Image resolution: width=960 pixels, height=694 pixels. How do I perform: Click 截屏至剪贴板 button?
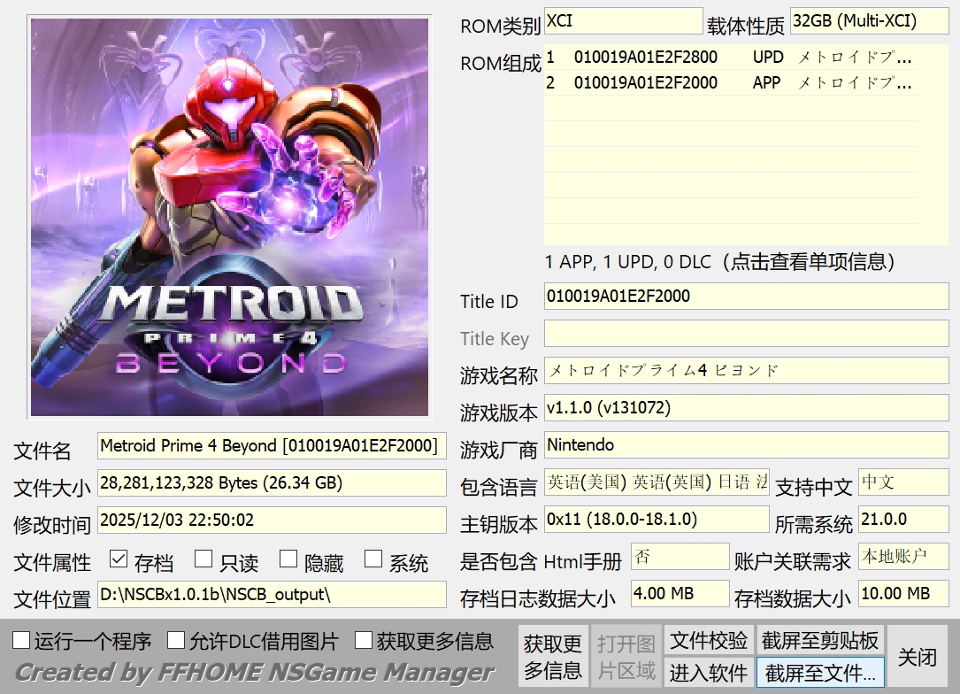tap(820, 640)
